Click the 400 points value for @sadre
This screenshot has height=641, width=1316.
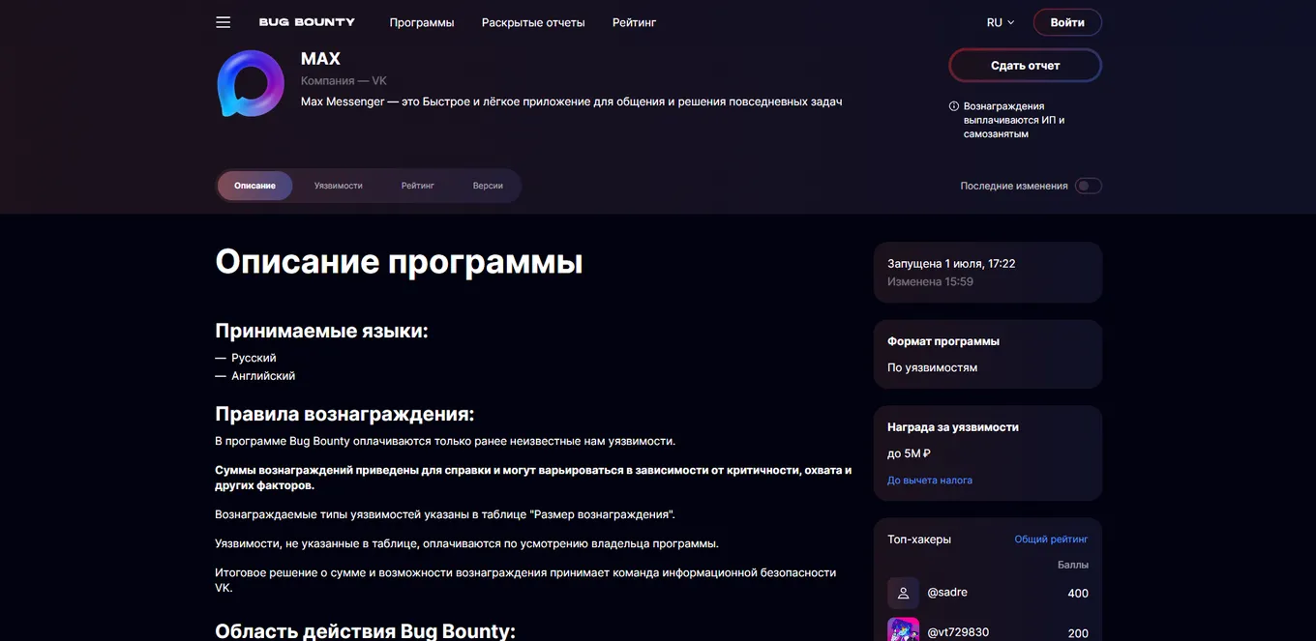pyautogui.click(x=1078, y=594)
